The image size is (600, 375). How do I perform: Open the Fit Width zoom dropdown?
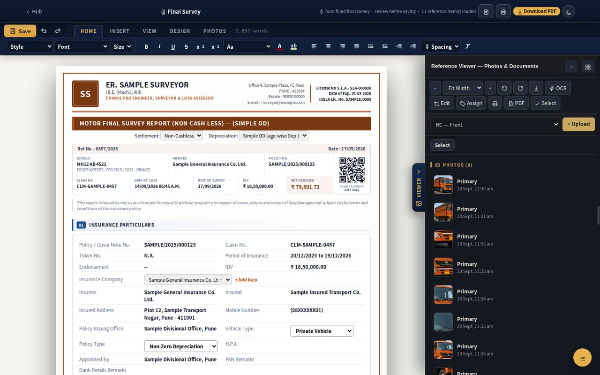pyautogui.click(x=462, y=88)
